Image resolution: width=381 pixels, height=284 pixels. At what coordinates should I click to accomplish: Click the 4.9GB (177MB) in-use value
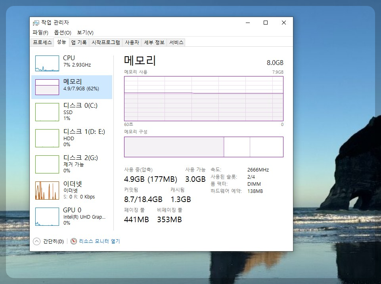click(x=150, y=179)
